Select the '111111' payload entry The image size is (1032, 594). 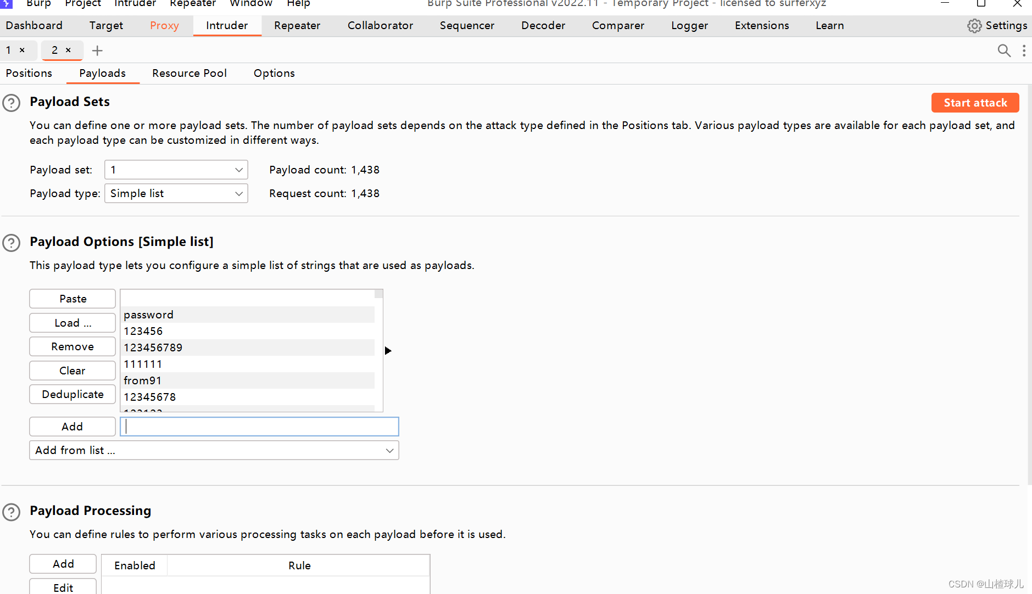pyautogui.click(x=248, y=364)
